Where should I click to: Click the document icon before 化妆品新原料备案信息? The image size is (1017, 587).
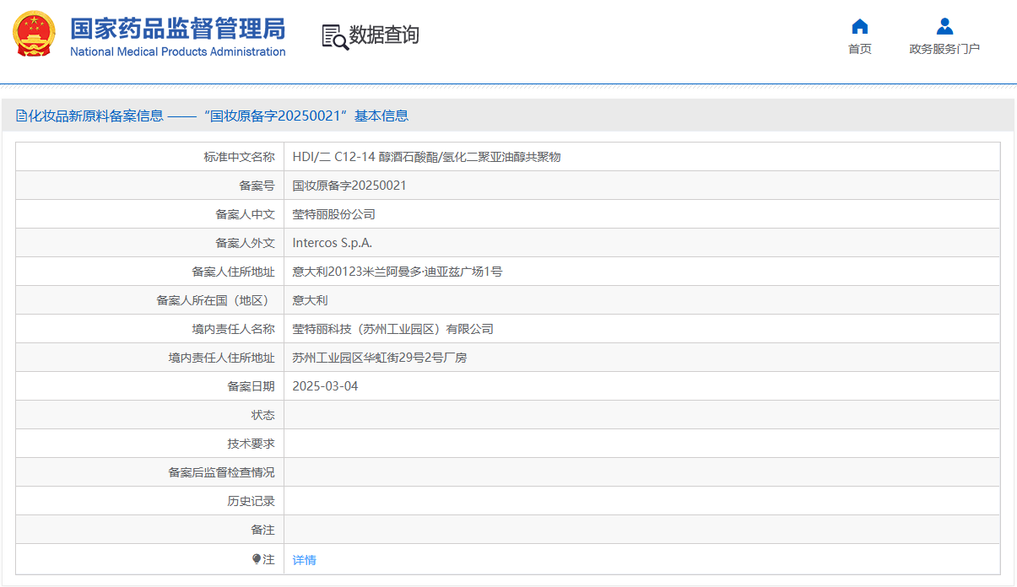[21, 116]
